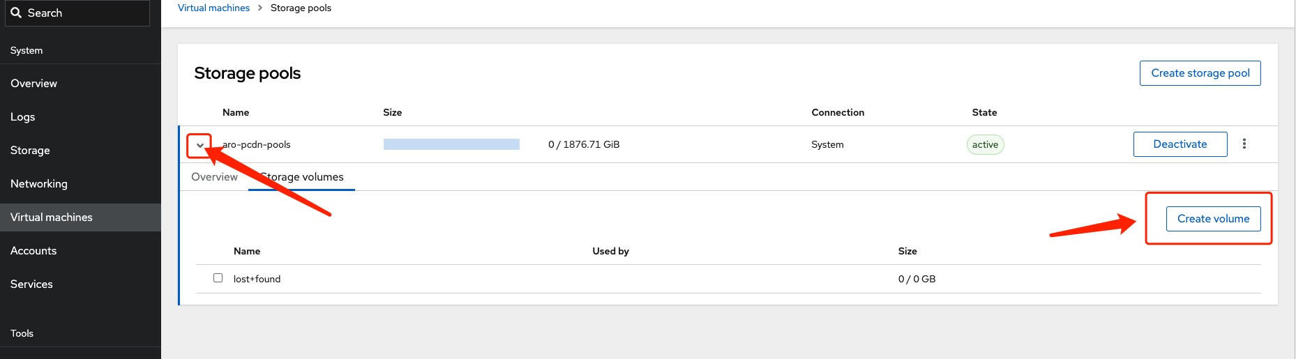Click the aro-pcdn-pools size usage bar
Viewport: 1296px width, 359px height.
(451, 144)
